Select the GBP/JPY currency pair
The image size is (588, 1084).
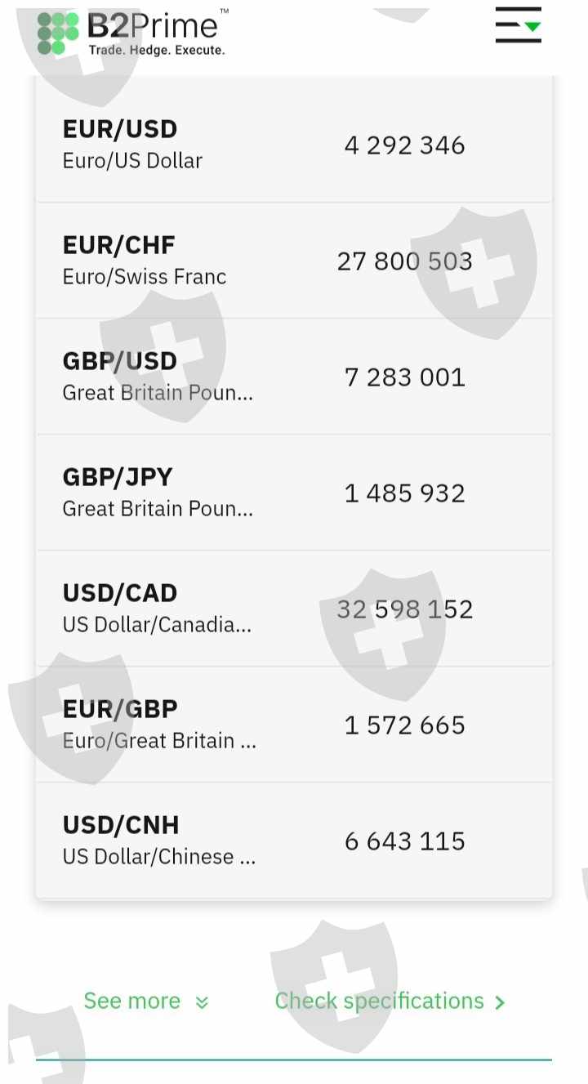pyautogui.click(x=118, y=477)
